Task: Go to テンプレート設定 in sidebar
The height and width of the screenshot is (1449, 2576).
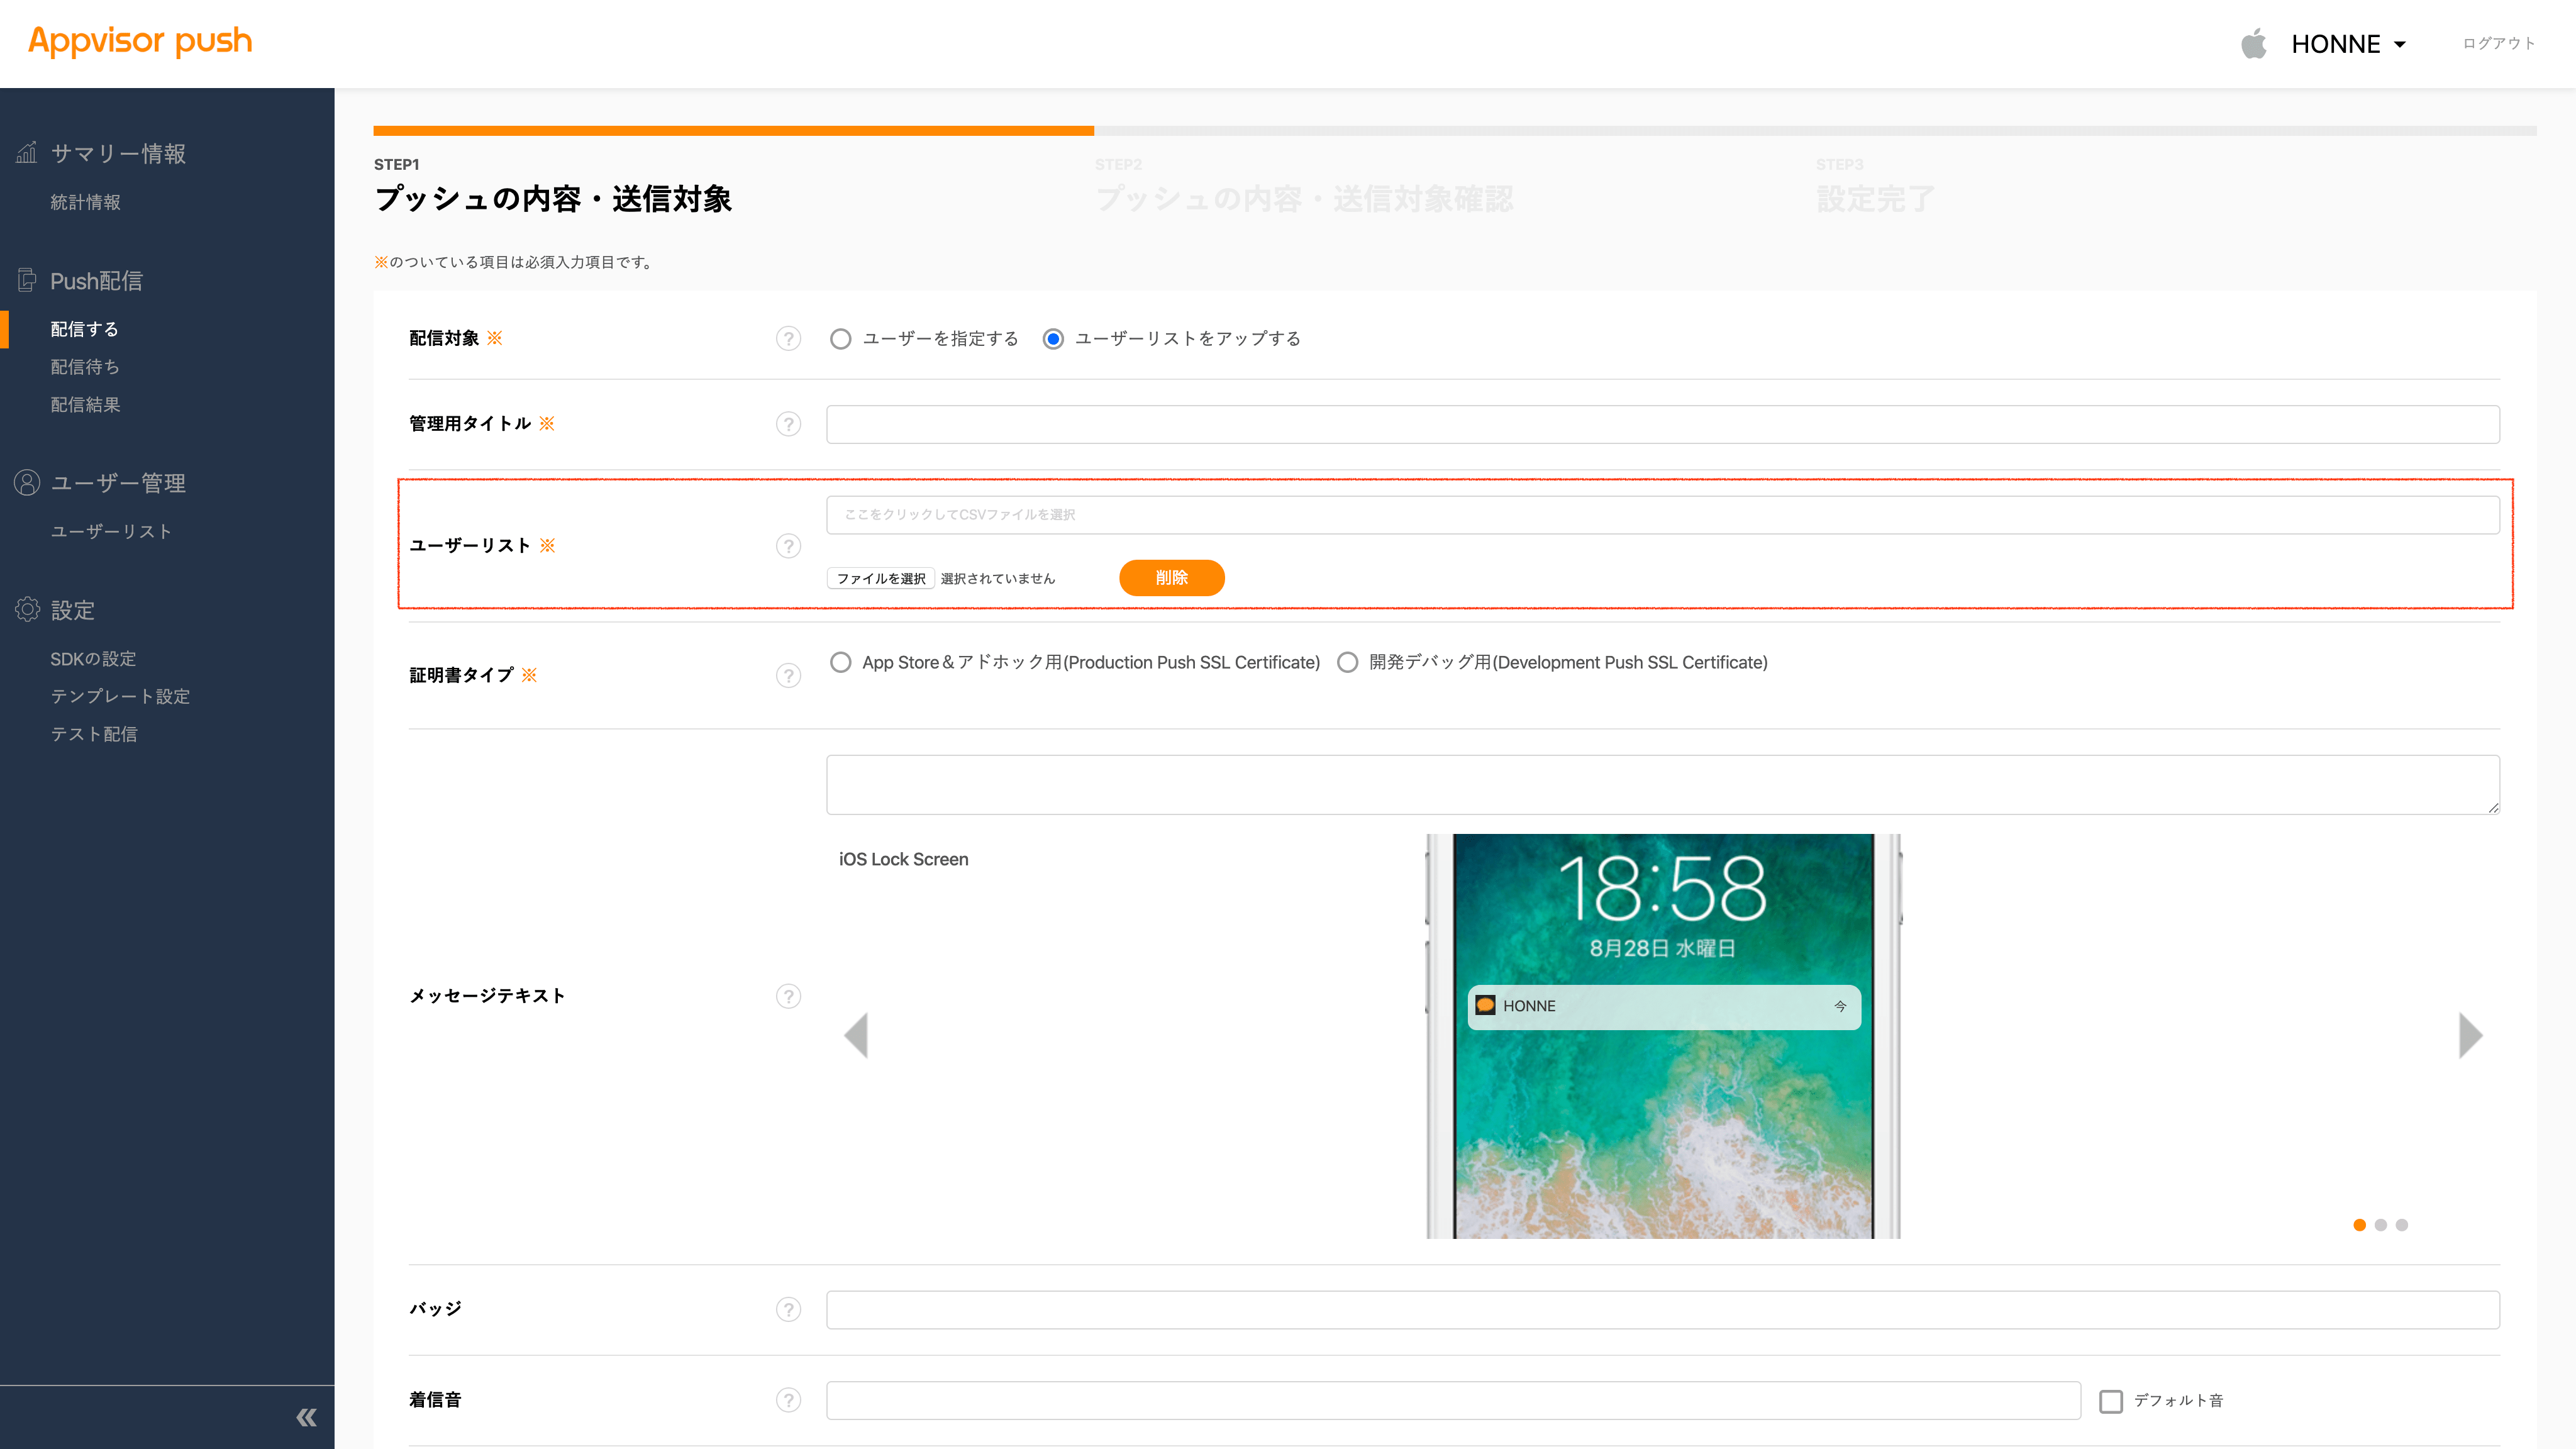Action: tap(120, 696)
